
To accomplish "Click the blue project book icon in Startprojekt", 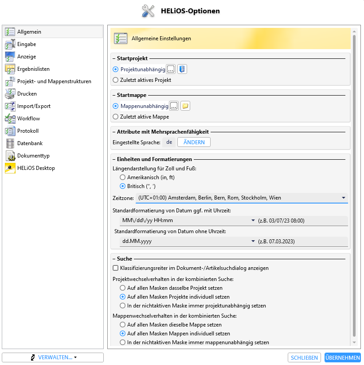I will (182, 69).
